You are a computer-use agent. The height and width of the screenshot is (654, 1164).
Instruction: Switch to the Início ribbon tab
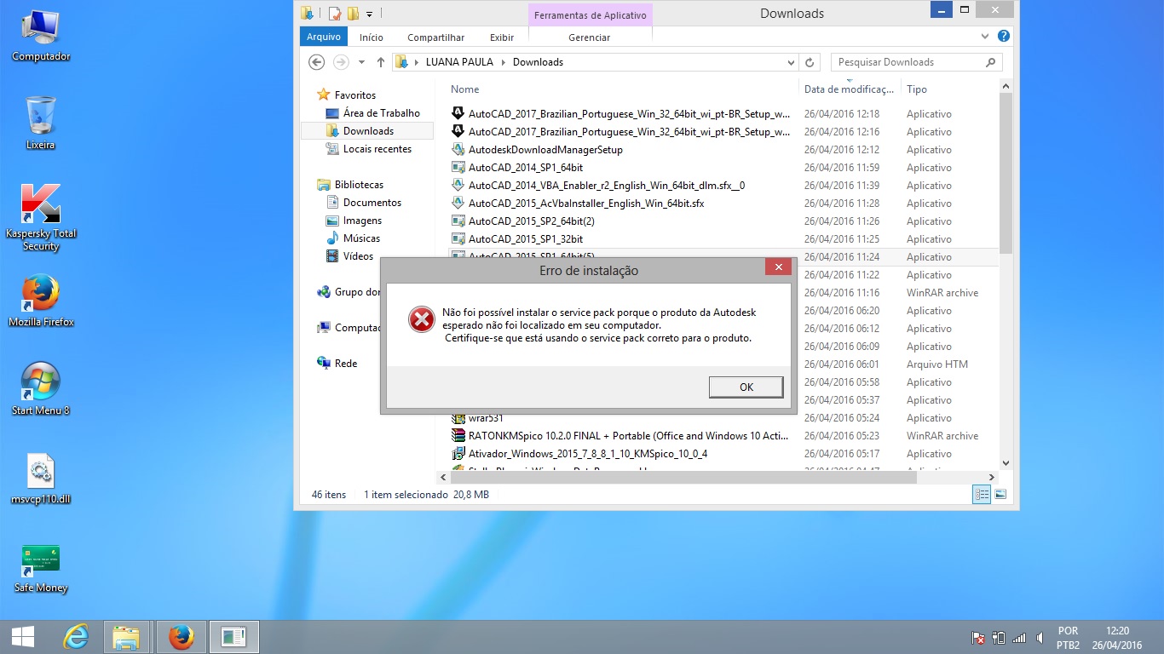(372, 37)
